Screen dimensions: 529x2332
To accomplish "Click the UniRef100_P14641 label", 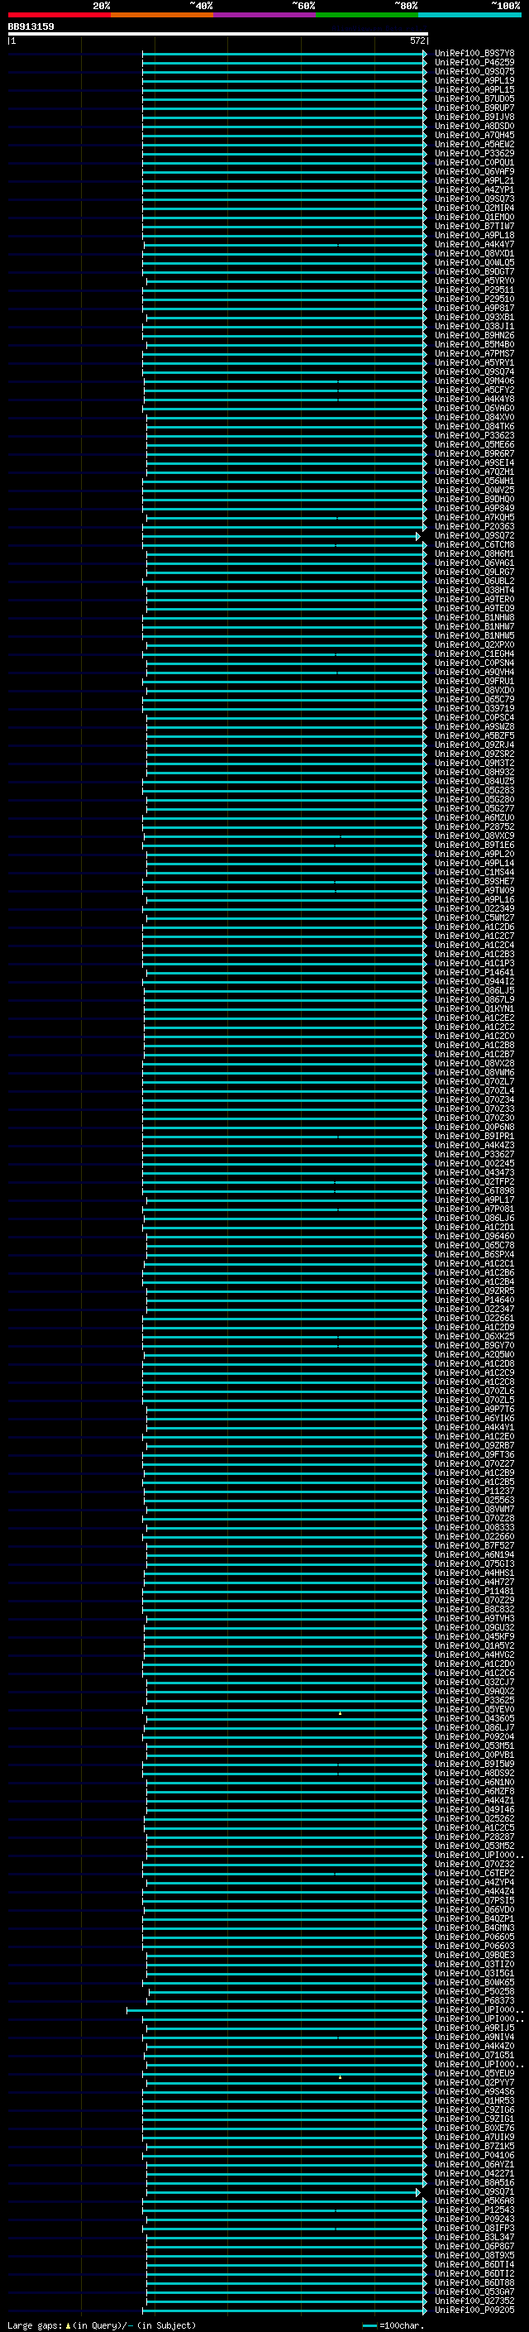I will [x=474, y=973].
